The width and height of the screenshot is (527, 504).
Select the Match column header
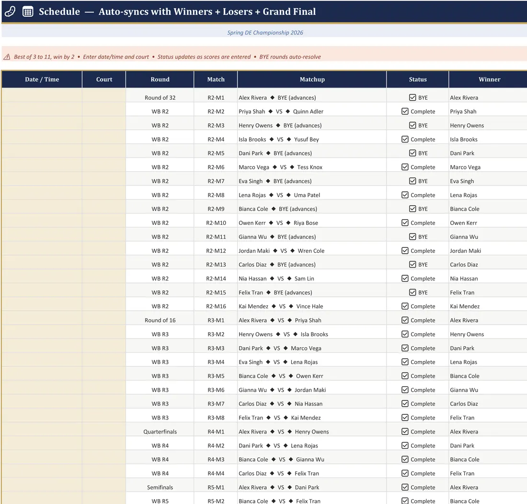pyautogui.click(x=216, y=80)
